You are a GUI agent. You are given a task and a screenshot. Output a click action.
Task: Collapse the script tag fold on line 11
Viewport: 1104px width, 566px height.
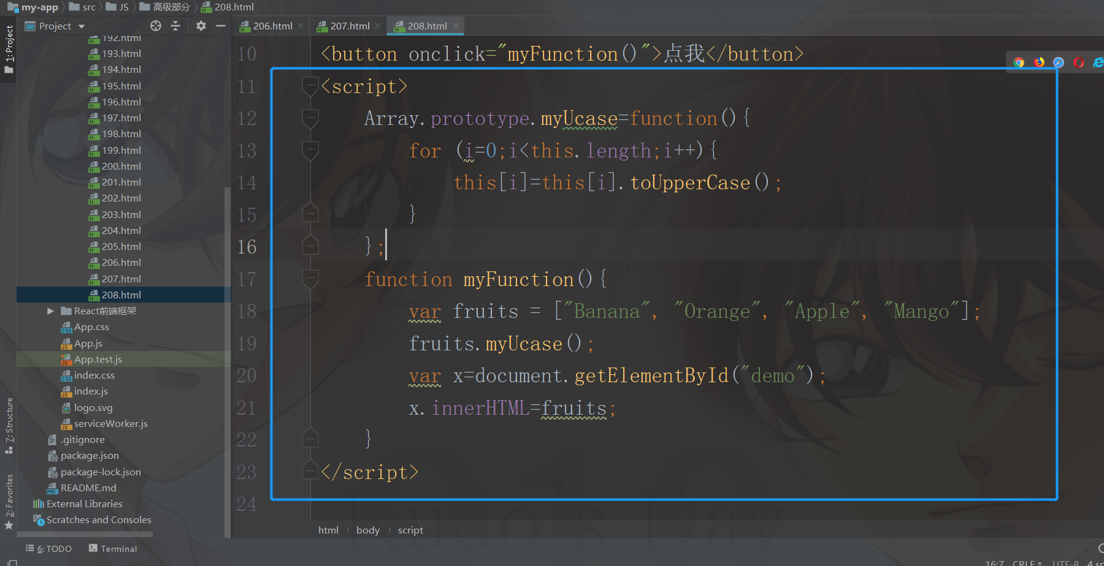point(310,86)
